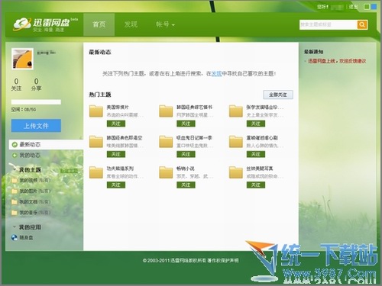
Task: Click the 随身盘 app globe icon
Action: [15, 237]
